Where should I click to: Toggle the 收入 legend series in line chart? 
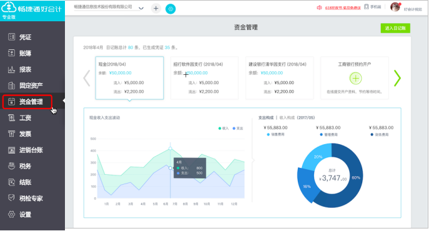[x=224, y=129]
